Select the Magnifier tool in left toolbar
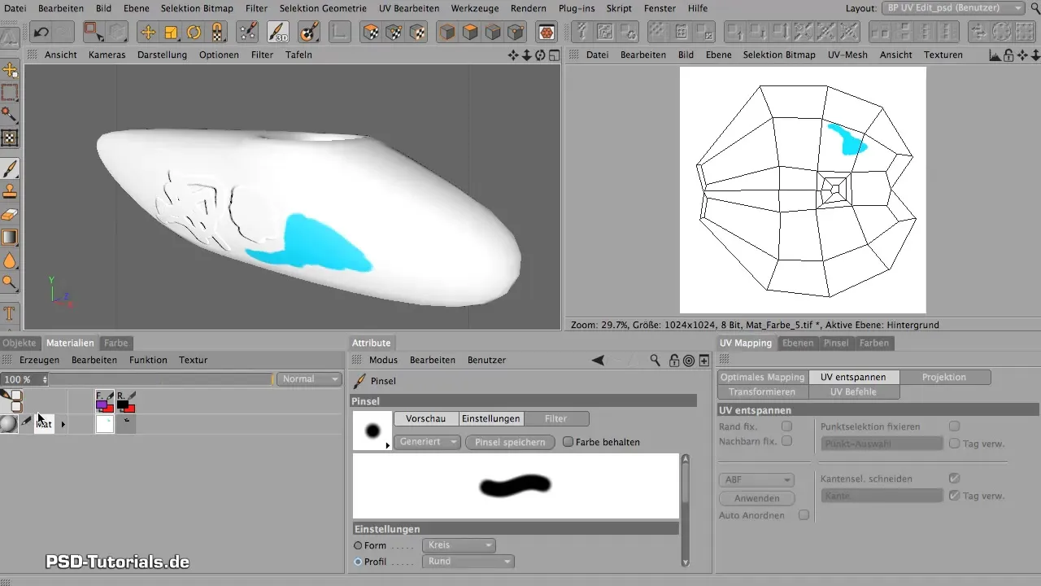This screenshot has height=586, width=1041. click(10, 283)
